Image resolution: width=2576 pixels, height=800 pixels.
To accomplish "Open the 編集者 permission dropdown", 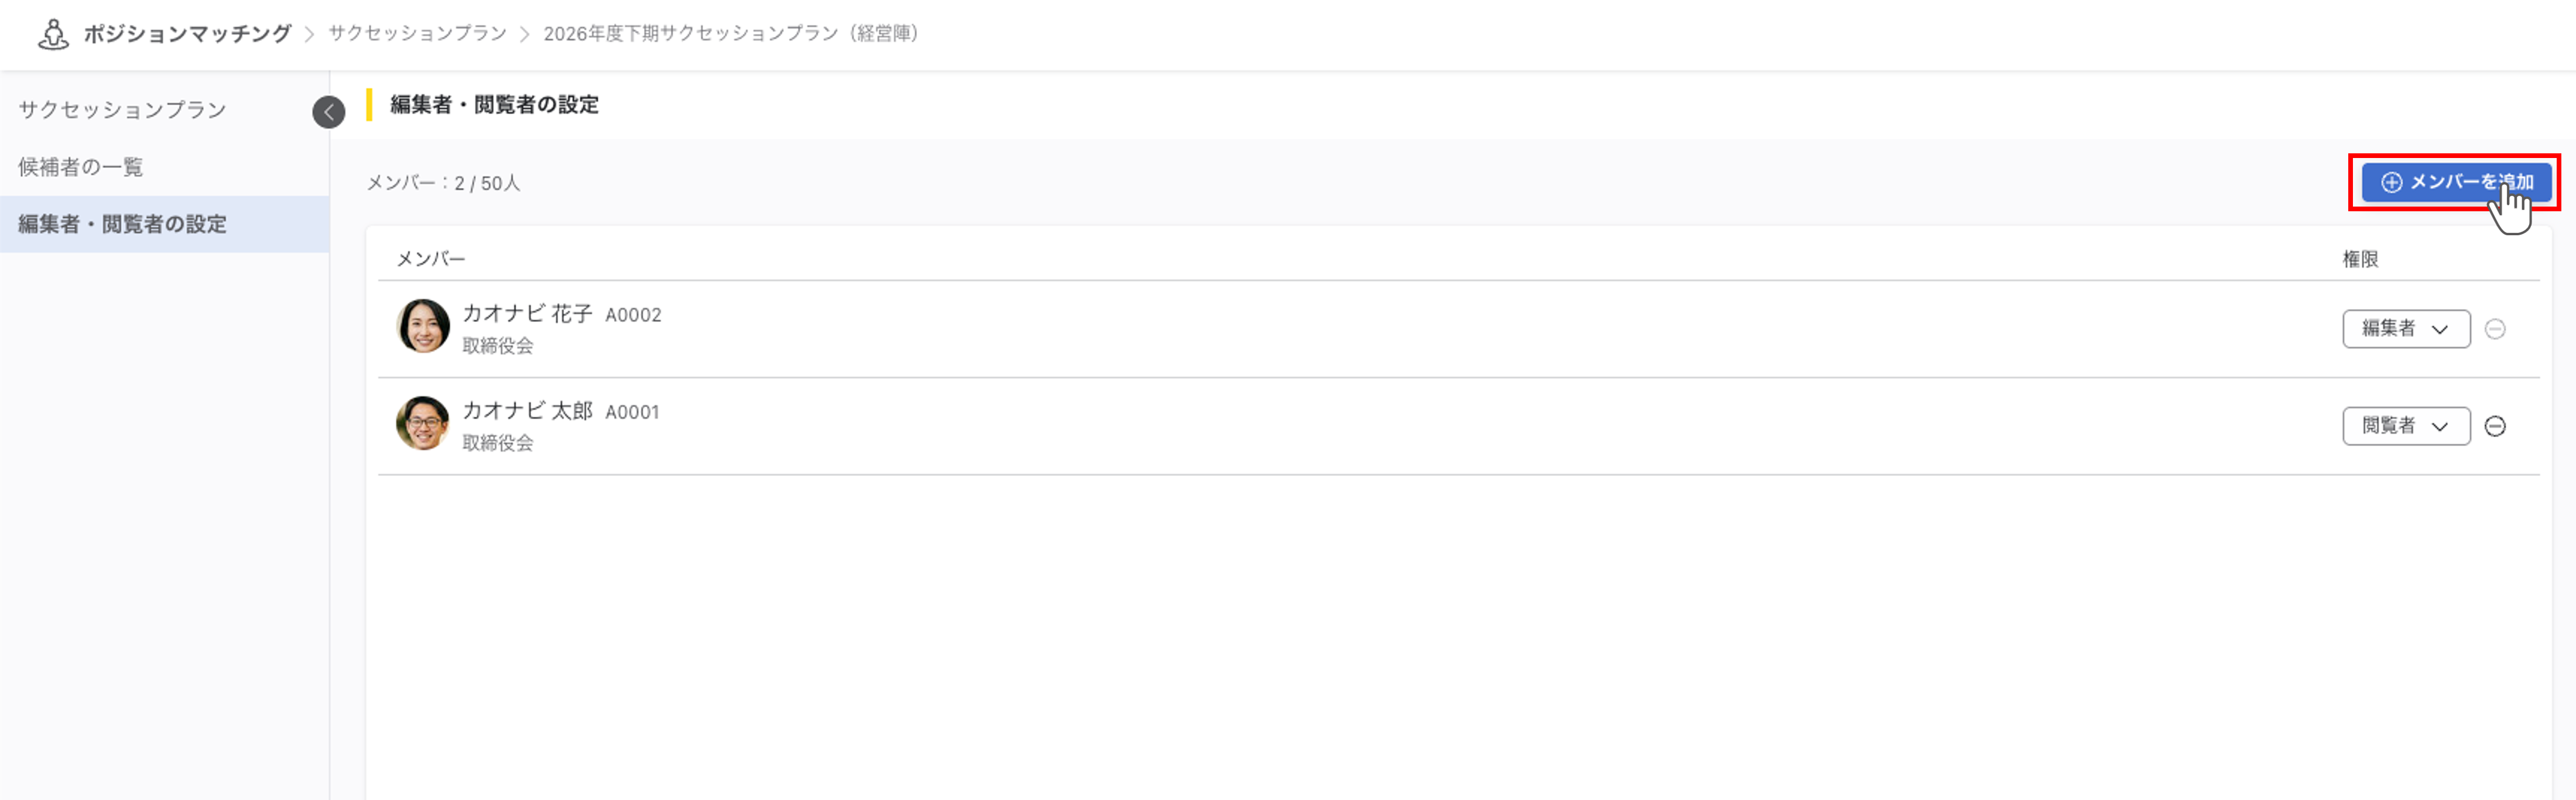I will 2405,329.
